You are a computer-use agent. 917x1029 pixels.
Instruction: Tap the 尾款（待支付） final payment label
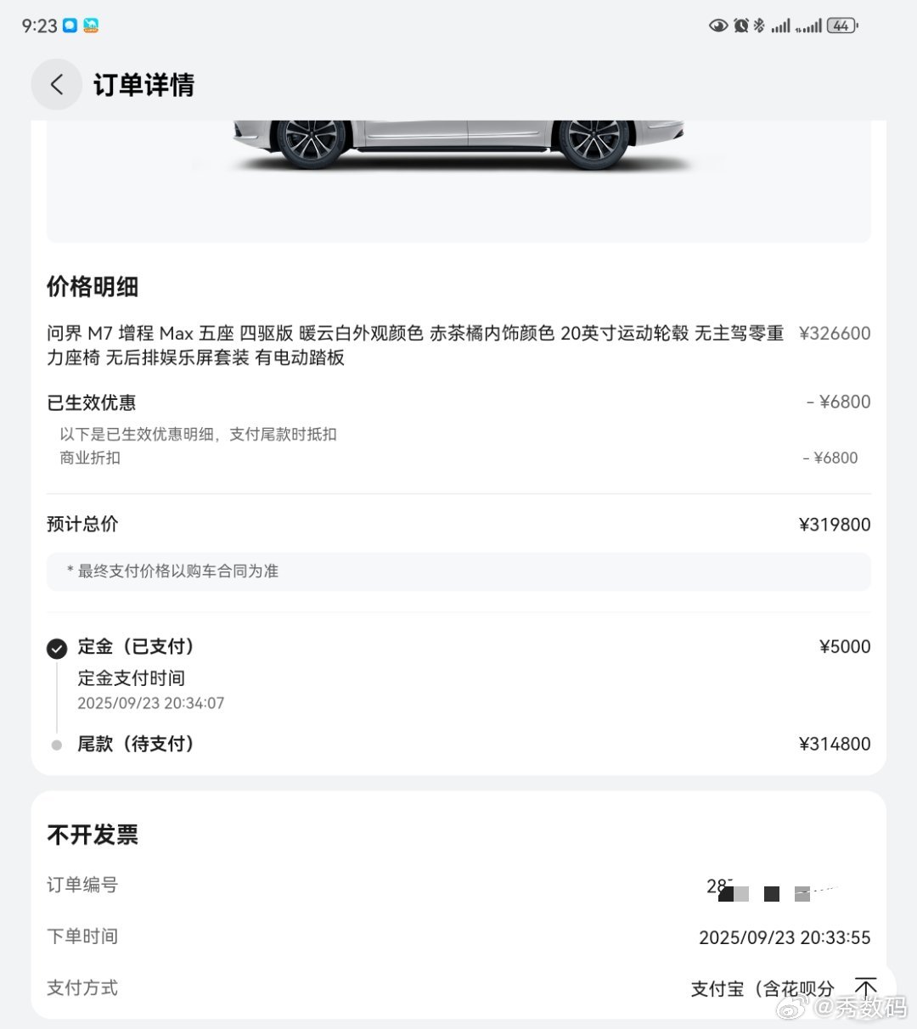pyautogui.click(x=136, y=744)
